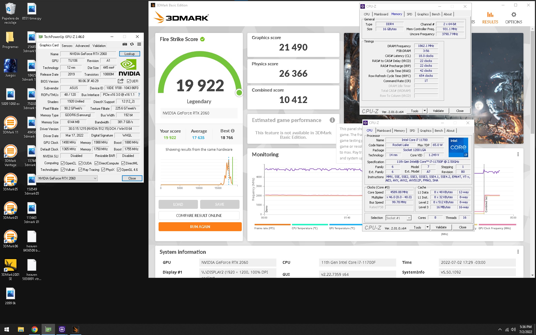
Task: Toggle the Ray Tracing checkbox
Action: point(80,170)
